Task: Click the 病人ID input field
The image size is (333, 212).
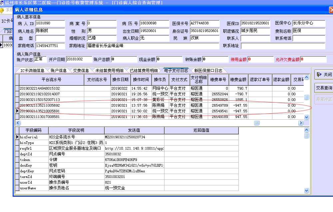Action: click(50, 23)
